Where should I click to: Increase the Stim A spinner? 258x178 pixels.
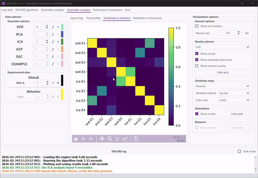click(x=47, y=82)
